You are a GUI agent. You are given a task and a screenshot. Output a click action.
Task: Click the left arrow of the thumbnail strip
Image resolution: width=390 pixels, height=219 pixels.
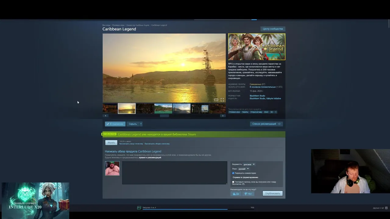point(106,116)
